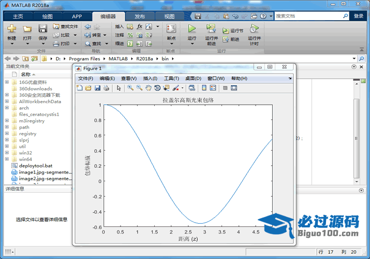This screenshot has width=370, height=259.
Task: Open the 工具(T) menu in Figure 1
Action: 172,78
